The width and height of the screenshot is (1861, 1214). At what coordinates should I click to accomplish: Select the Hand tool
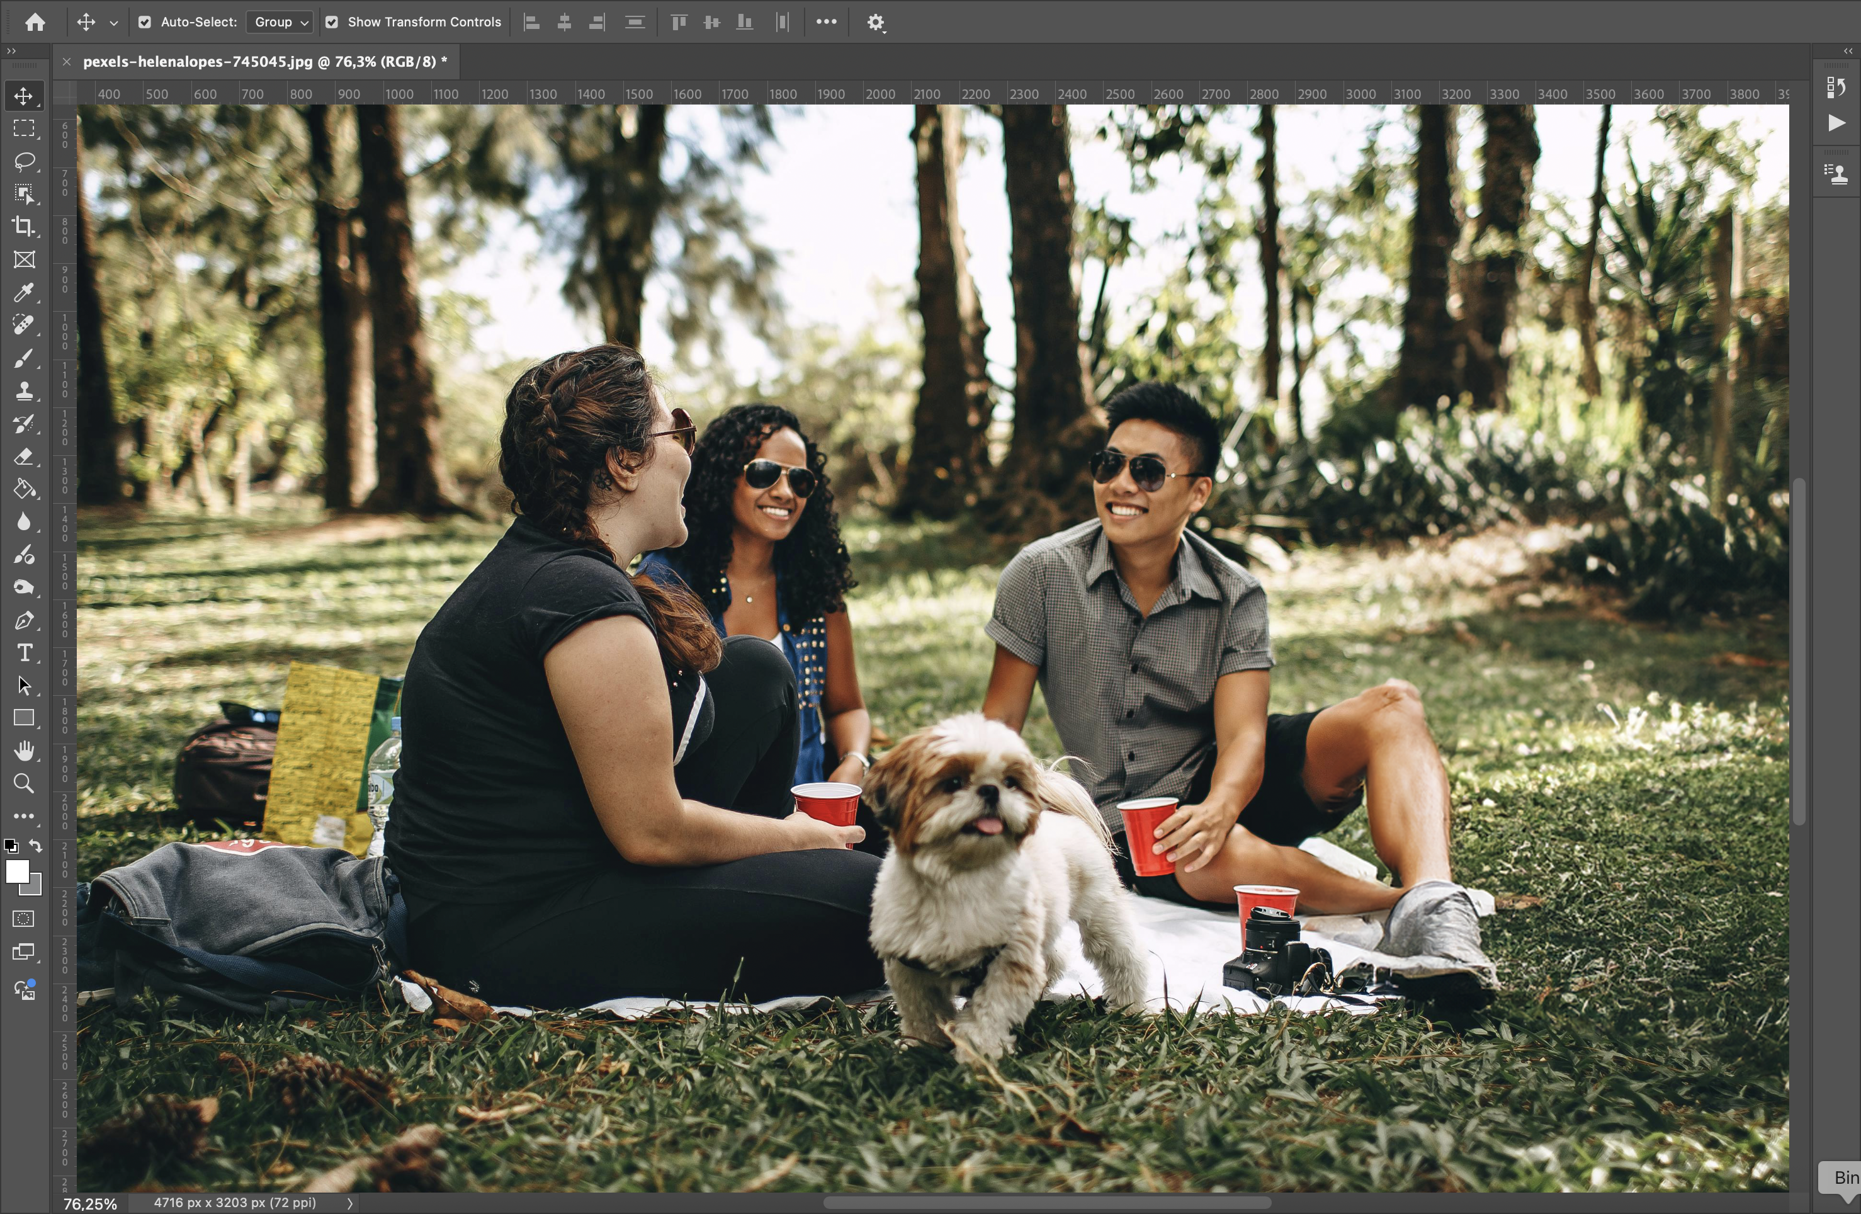point(23,751)
